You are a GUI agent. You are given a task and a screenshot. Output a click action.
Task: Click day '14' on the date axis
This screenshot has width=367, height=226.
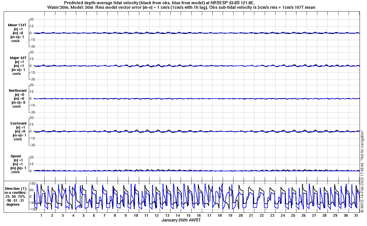tap(178, 216)
